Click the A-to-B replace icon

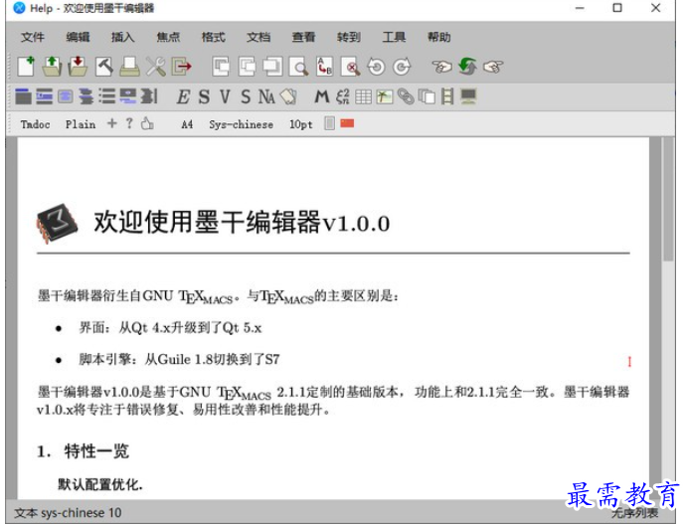coord(325,67)
